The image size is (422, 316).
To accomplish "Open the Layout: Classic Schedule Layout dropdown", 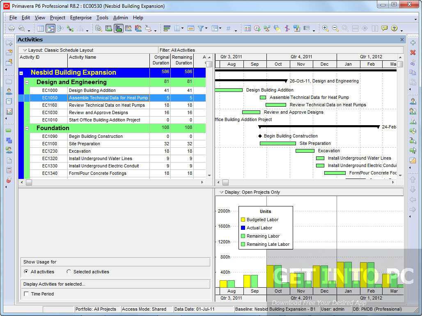I will coord(25,50).
